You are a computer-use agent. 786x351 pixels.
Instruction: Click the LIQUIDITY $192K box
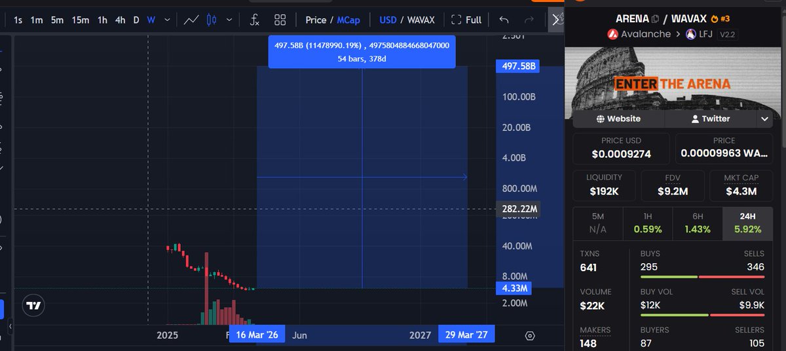coord(604,186)
